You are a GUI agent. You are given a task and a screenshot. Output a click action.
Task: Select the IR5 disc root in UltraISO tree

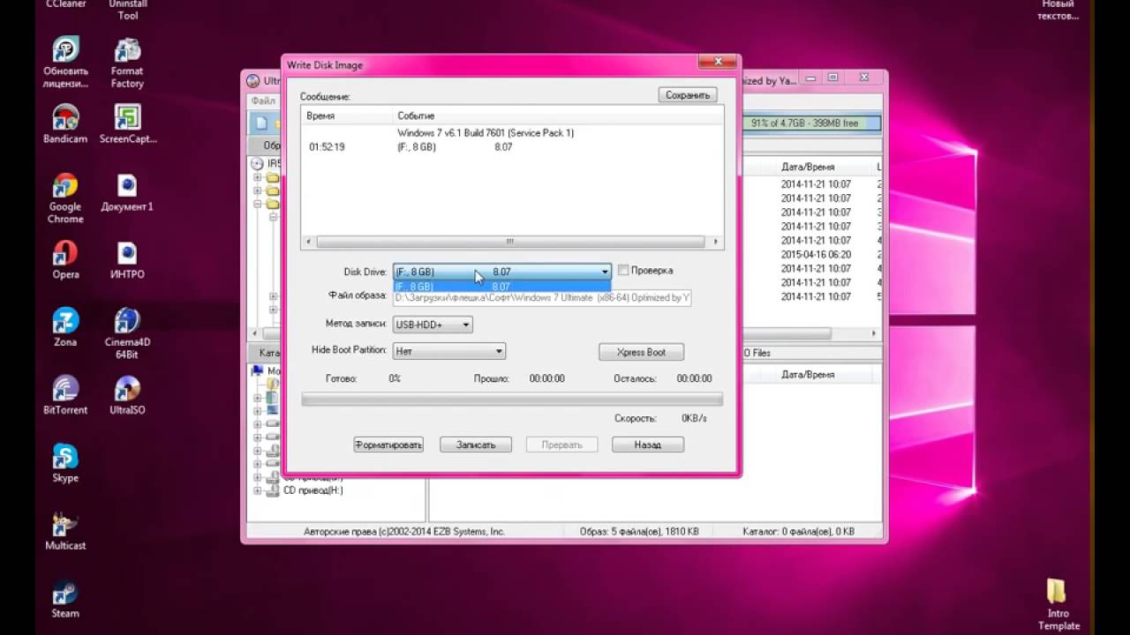click(267, 164)
